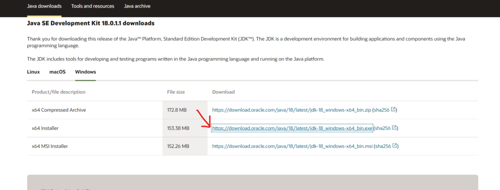Click external link icon in exe row
The width and height of the screenshot is (500, 190).
[394, 128]
